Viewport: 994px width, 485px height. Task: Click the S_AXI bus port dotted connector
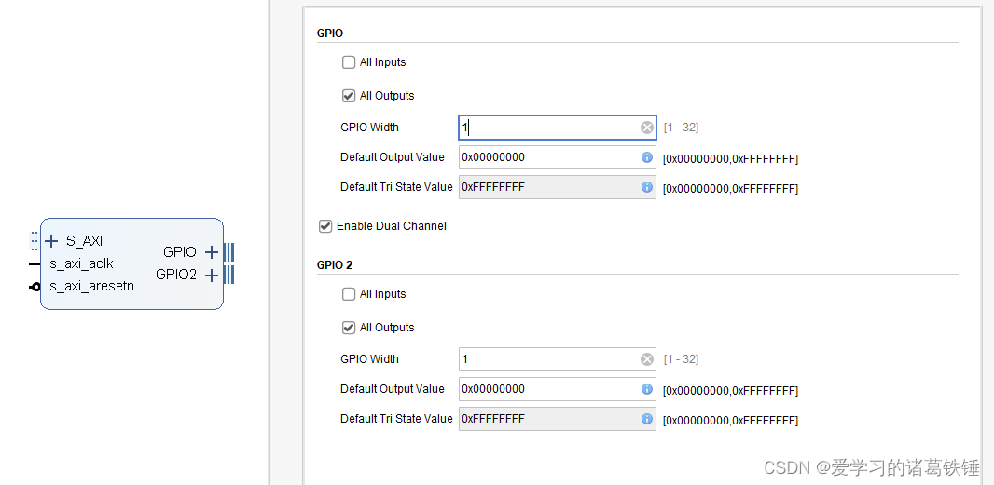(x=35, y=240)
